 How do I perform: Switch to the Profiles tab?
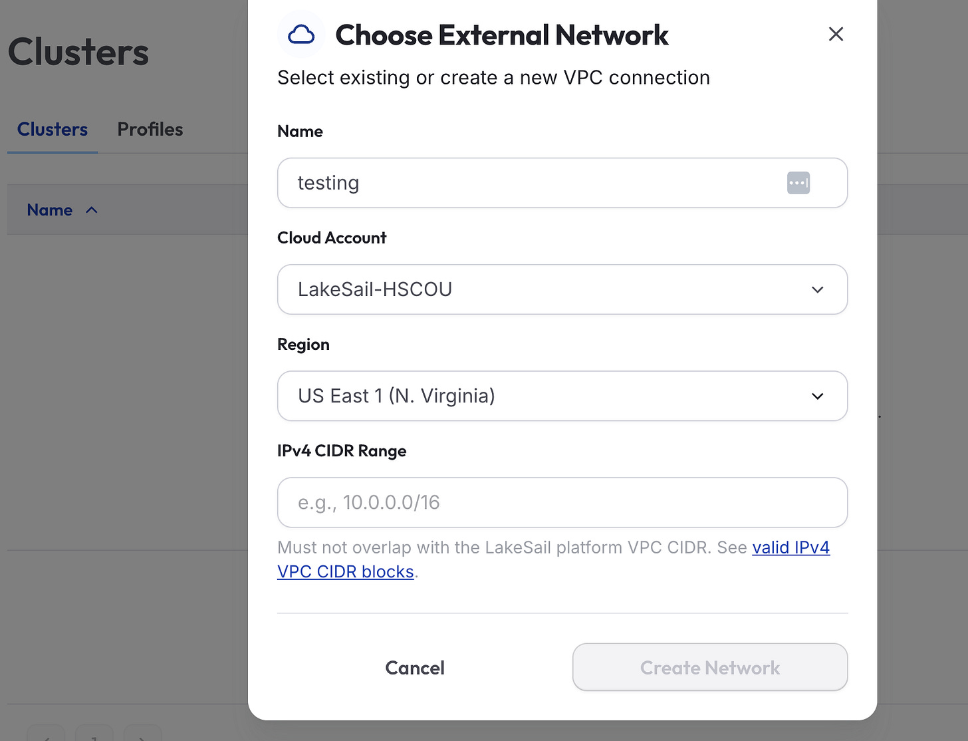coord(150,129)
